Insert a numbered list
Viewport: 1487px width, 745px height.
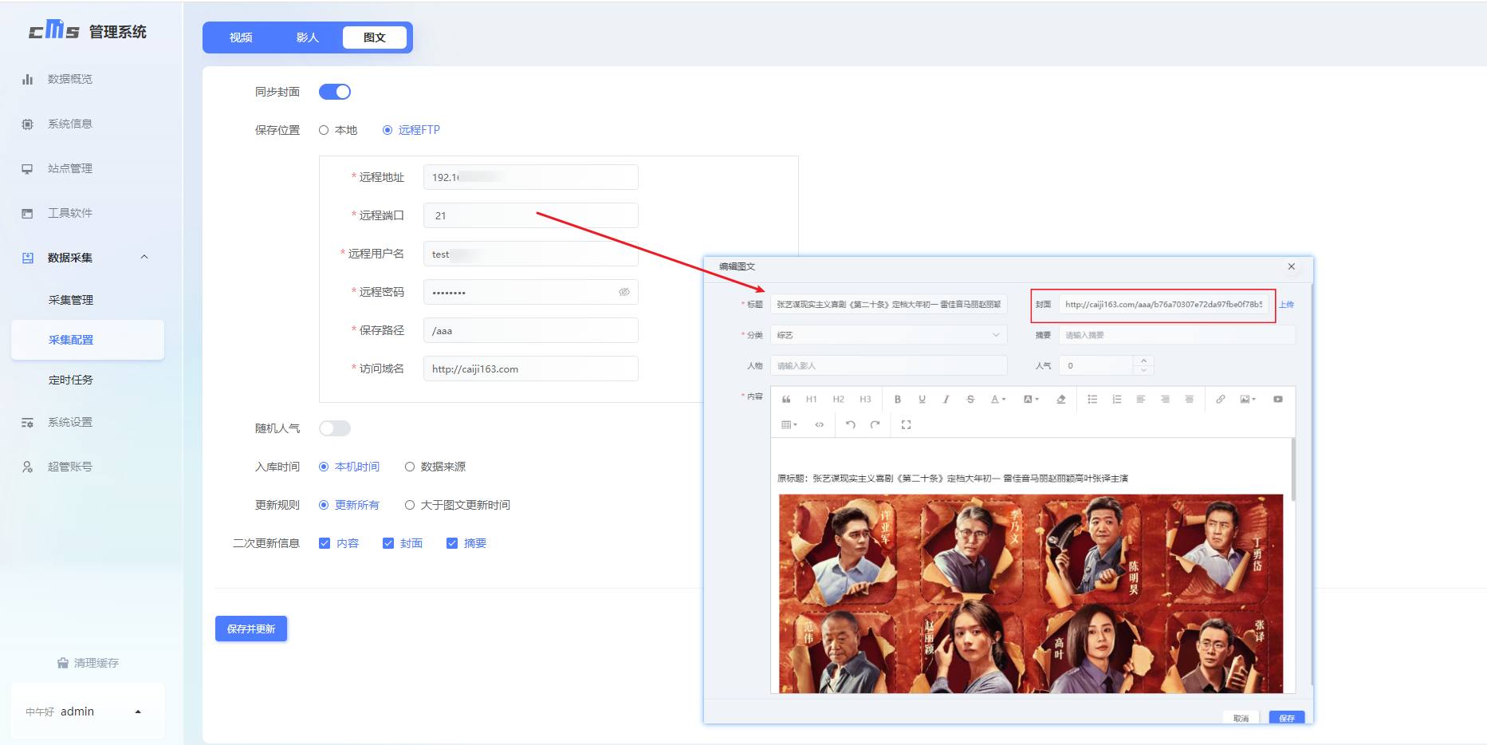pos(1117,400)
